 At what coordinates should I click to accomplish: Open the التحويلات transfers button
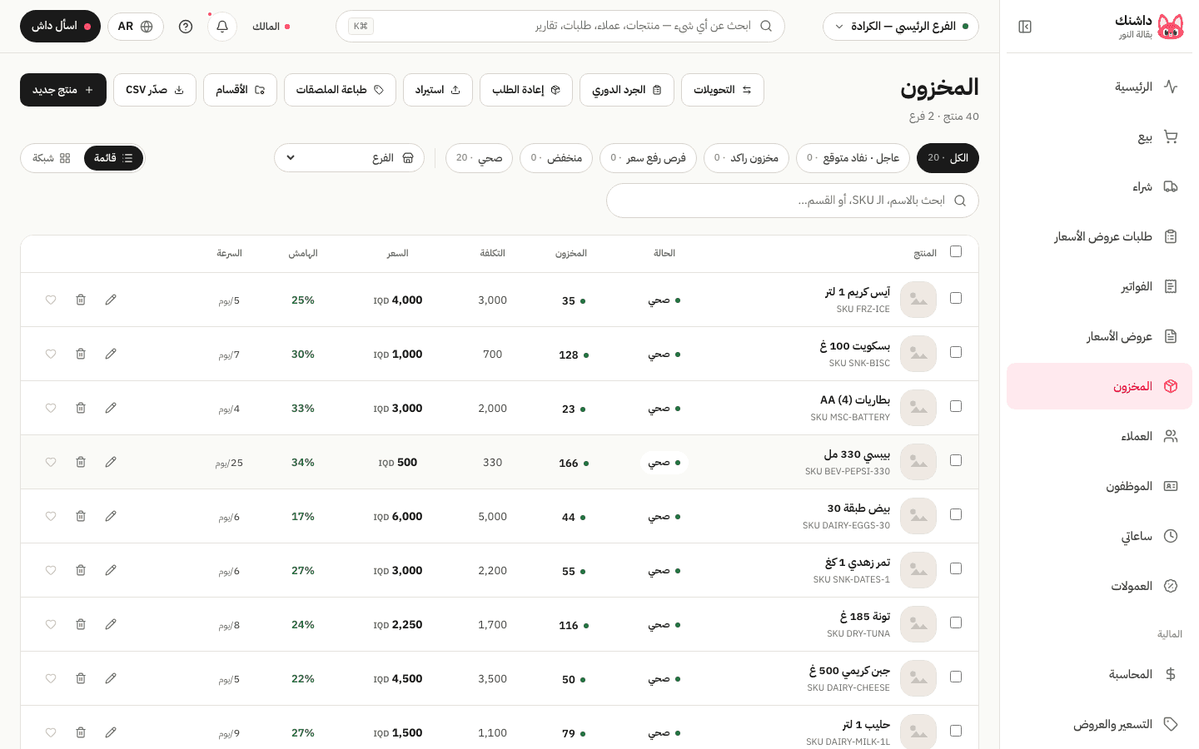click(x=723, y=90)
